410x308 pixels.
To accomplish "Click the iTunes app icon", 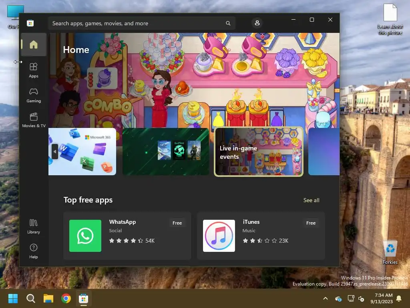I will [219, 236].
